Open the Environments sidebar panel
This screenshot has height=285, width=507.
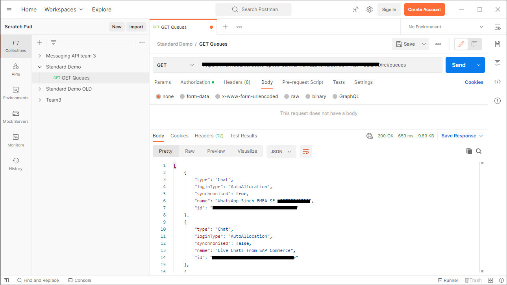pos(16,93)
